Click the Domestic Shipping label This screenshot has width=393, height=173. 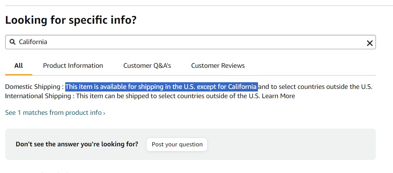tap(33, 87)
